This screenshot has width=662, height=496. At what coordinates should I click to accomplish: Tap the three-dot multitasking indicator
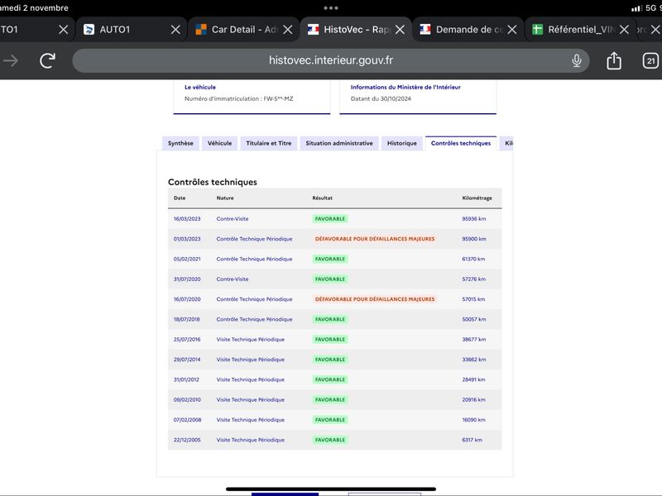(x=331, y=8)
